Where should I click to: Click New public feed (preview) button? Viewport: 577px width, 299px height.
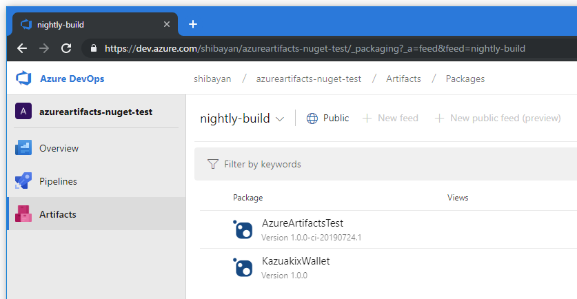tap(498, 118)
